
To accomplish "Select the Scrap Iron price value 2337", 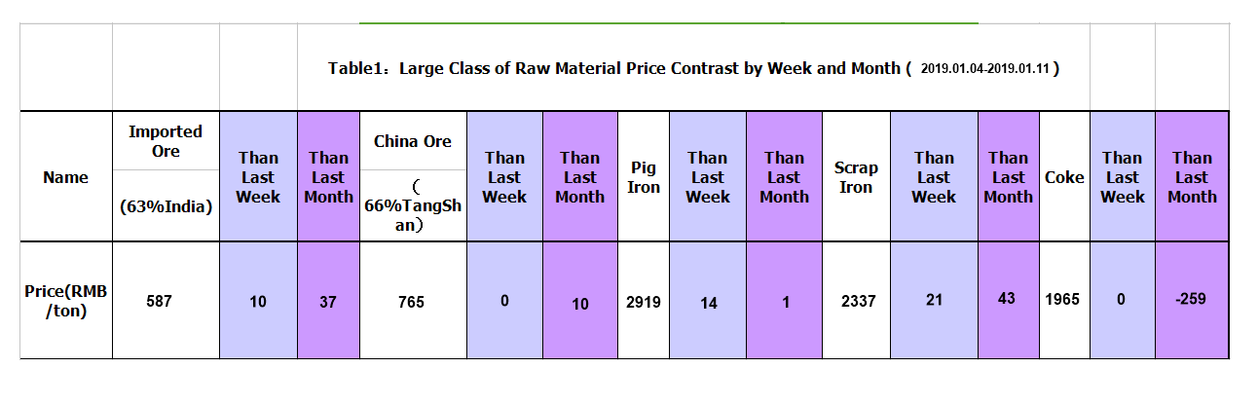I will point(858,302).
